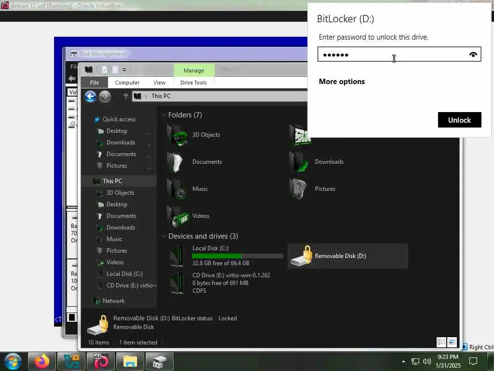Screen dimensions: 494x371
Task: Select Removable Disk (D:) locked drive
Action: (x=348, y=256)
